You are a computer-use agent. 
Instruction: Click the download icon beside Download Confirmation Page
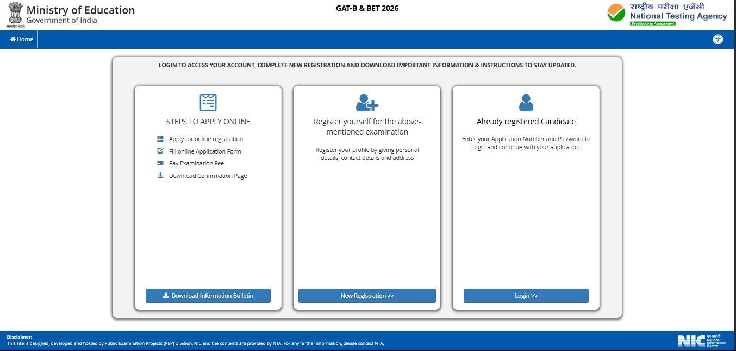tap(160, 175)
